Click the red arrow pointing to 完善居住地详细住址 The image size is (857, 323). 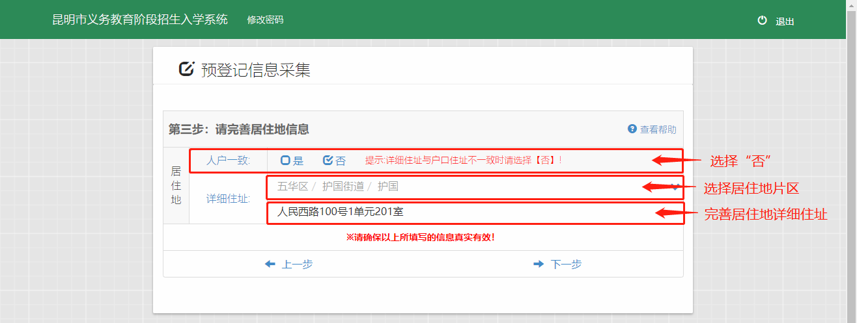pos(676,213)
